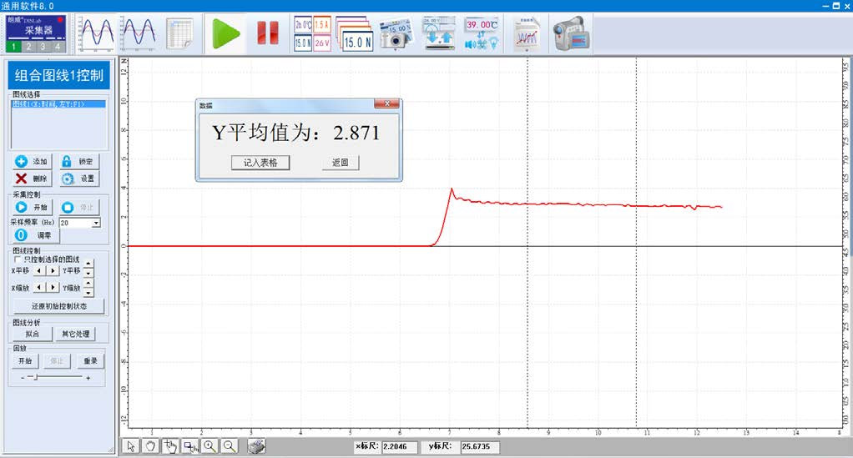Select the arrow pointer tool
Viewport: 853px width, 458px height.
point(131,446)
